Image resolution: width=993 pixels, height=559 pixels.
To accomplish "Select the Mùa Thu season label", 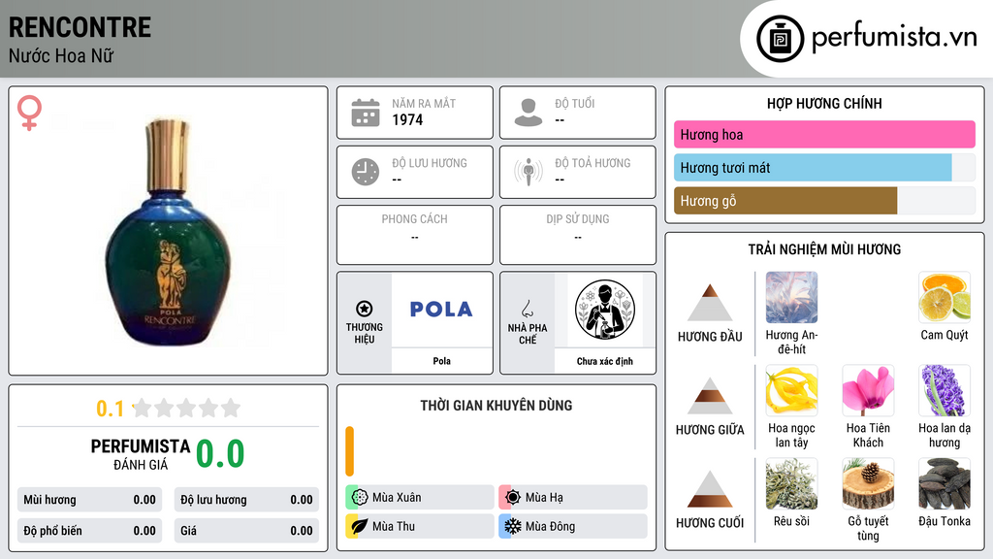I will pos(394,526).
